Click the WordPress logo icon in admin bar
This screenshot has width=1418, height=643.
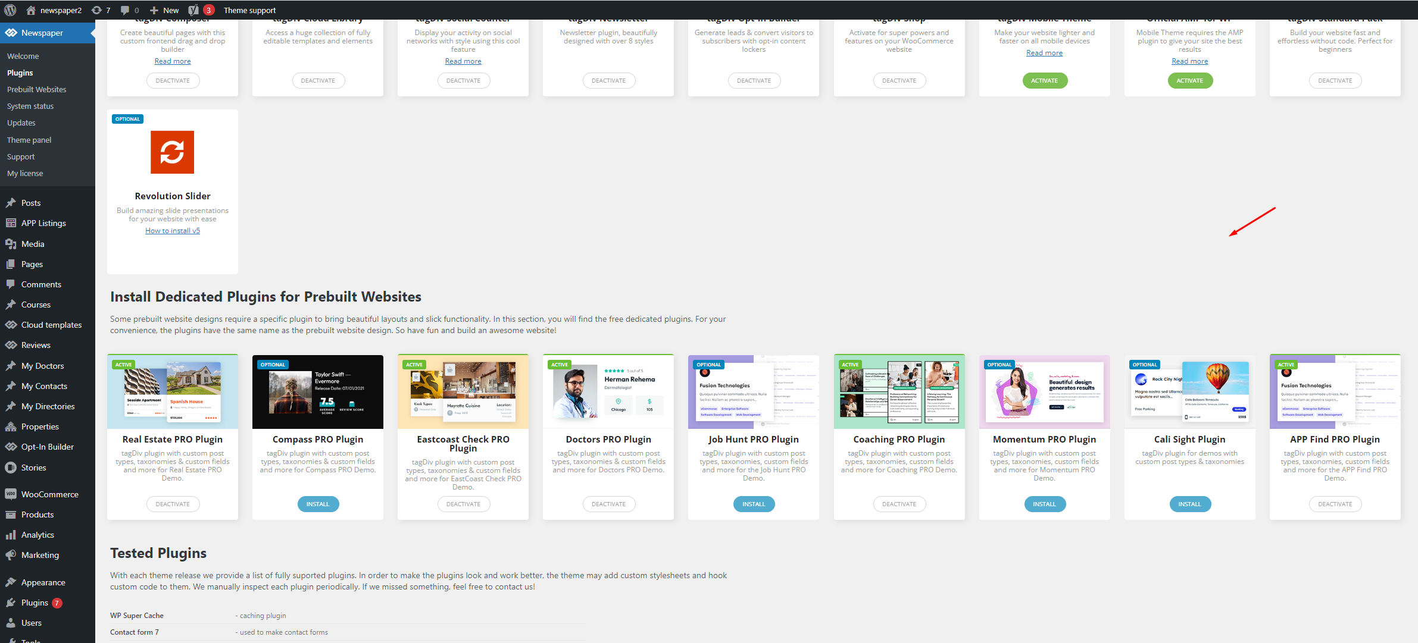tap(10, 10)
